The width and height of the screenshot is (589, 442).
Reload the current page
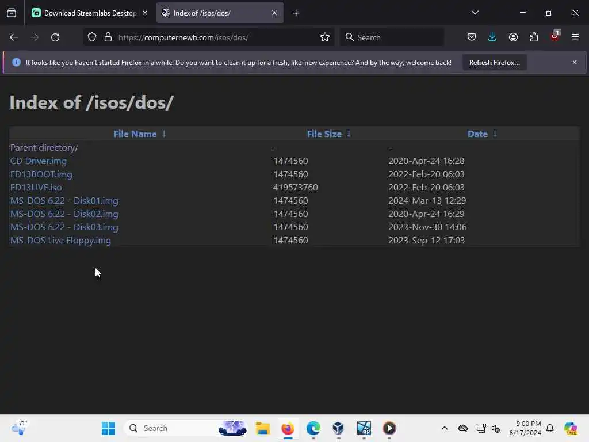pos(55,37)
